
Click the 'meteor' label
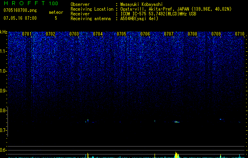tap(56, 12)
